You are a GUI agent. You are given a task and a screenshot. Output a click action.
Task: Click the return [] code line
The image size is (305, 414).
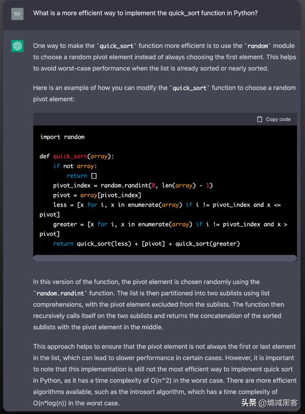pos(81,176)
